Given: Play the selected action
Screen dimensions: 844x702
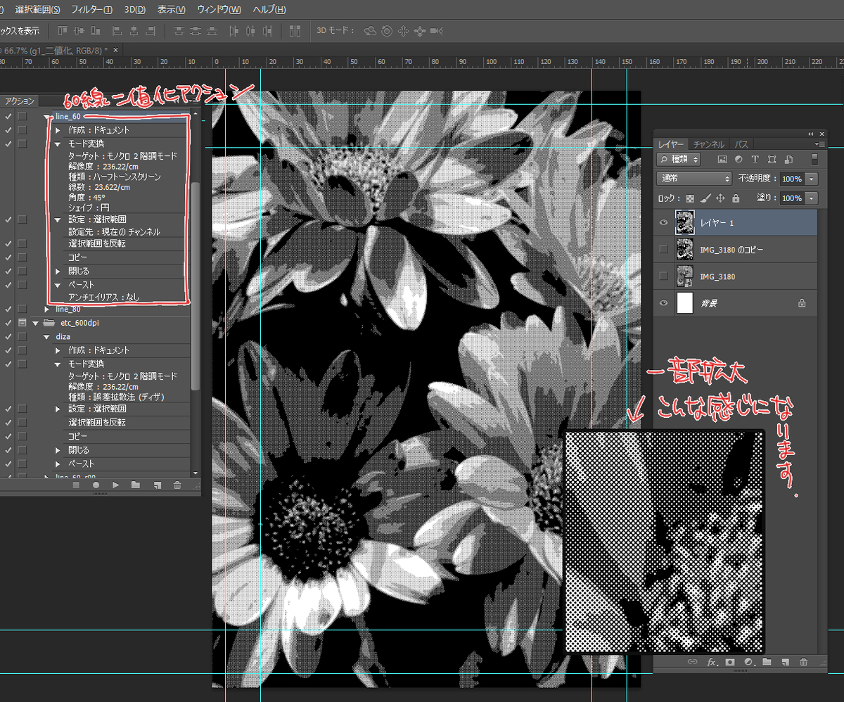Looking at the screenshot, I should pyautogui.click(x=116, y=485).
